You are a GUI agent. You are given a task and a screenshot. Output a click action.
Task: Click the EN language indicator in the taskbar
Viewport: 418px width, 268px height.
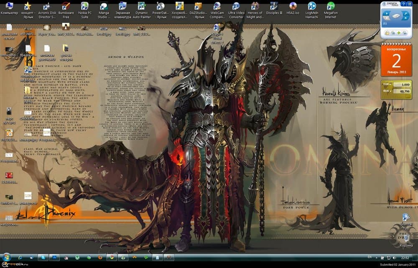tap(369, 256)
